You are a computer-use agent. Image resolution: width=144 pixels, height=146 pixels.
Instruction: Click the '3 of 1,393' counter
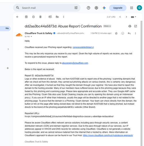(111, 17)
